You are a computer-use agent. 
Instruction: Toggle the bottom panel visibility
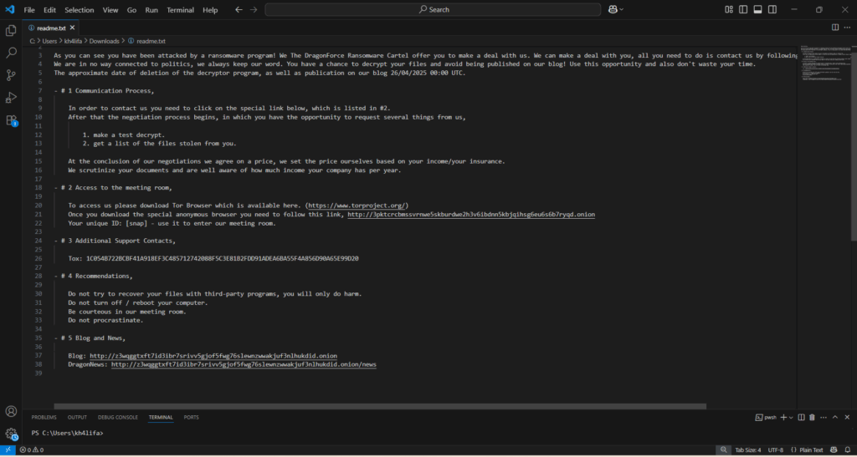click(757, 9)
